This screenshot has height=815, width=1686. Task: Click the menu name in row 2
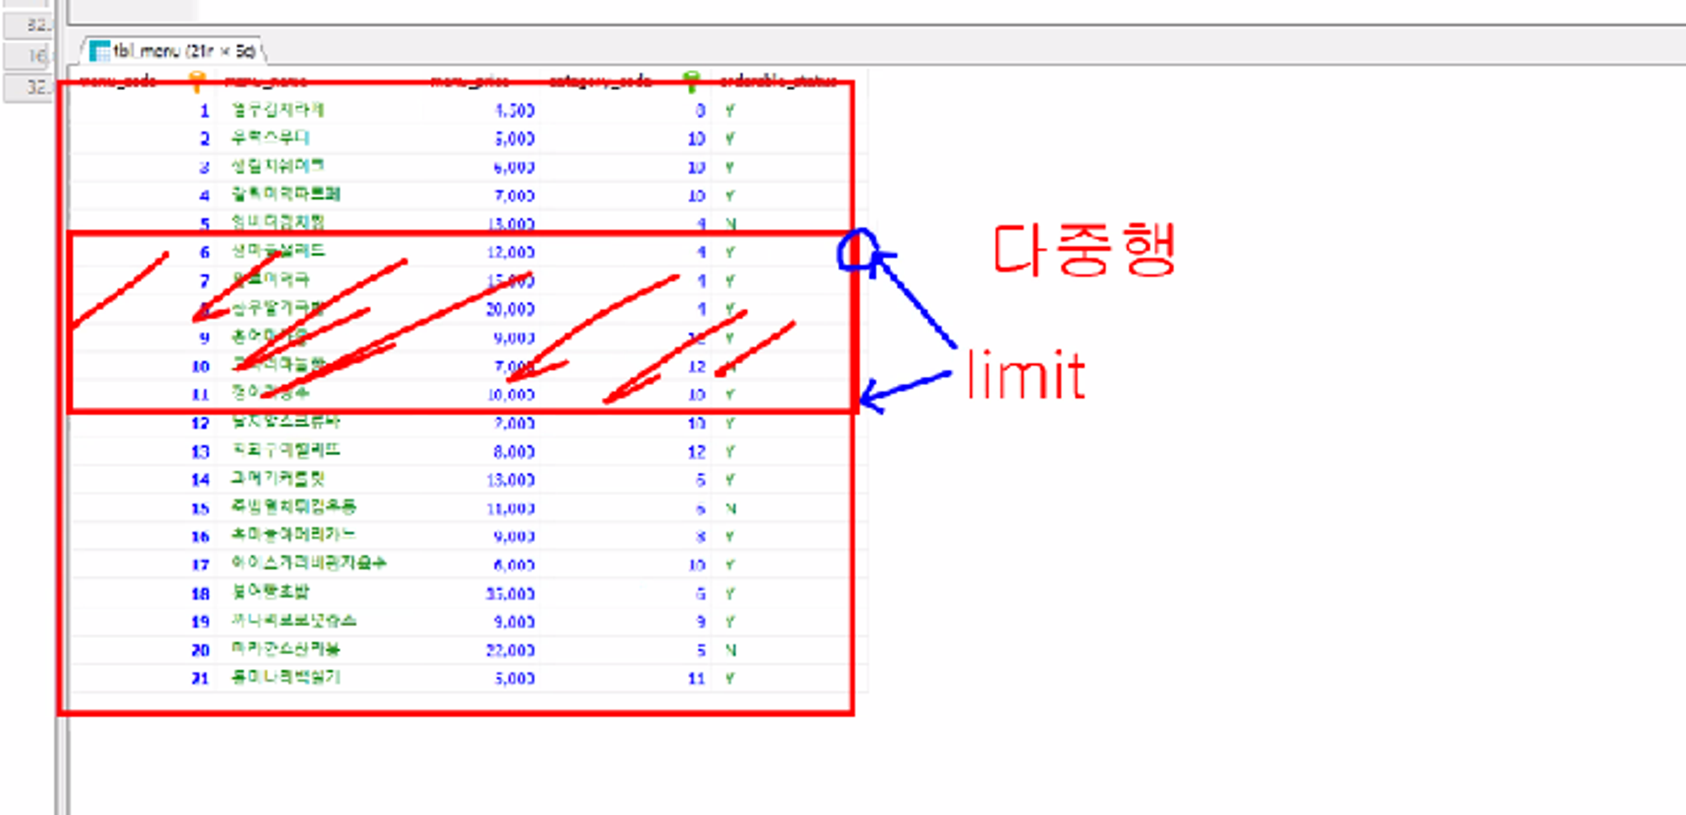tap(271, 137)
